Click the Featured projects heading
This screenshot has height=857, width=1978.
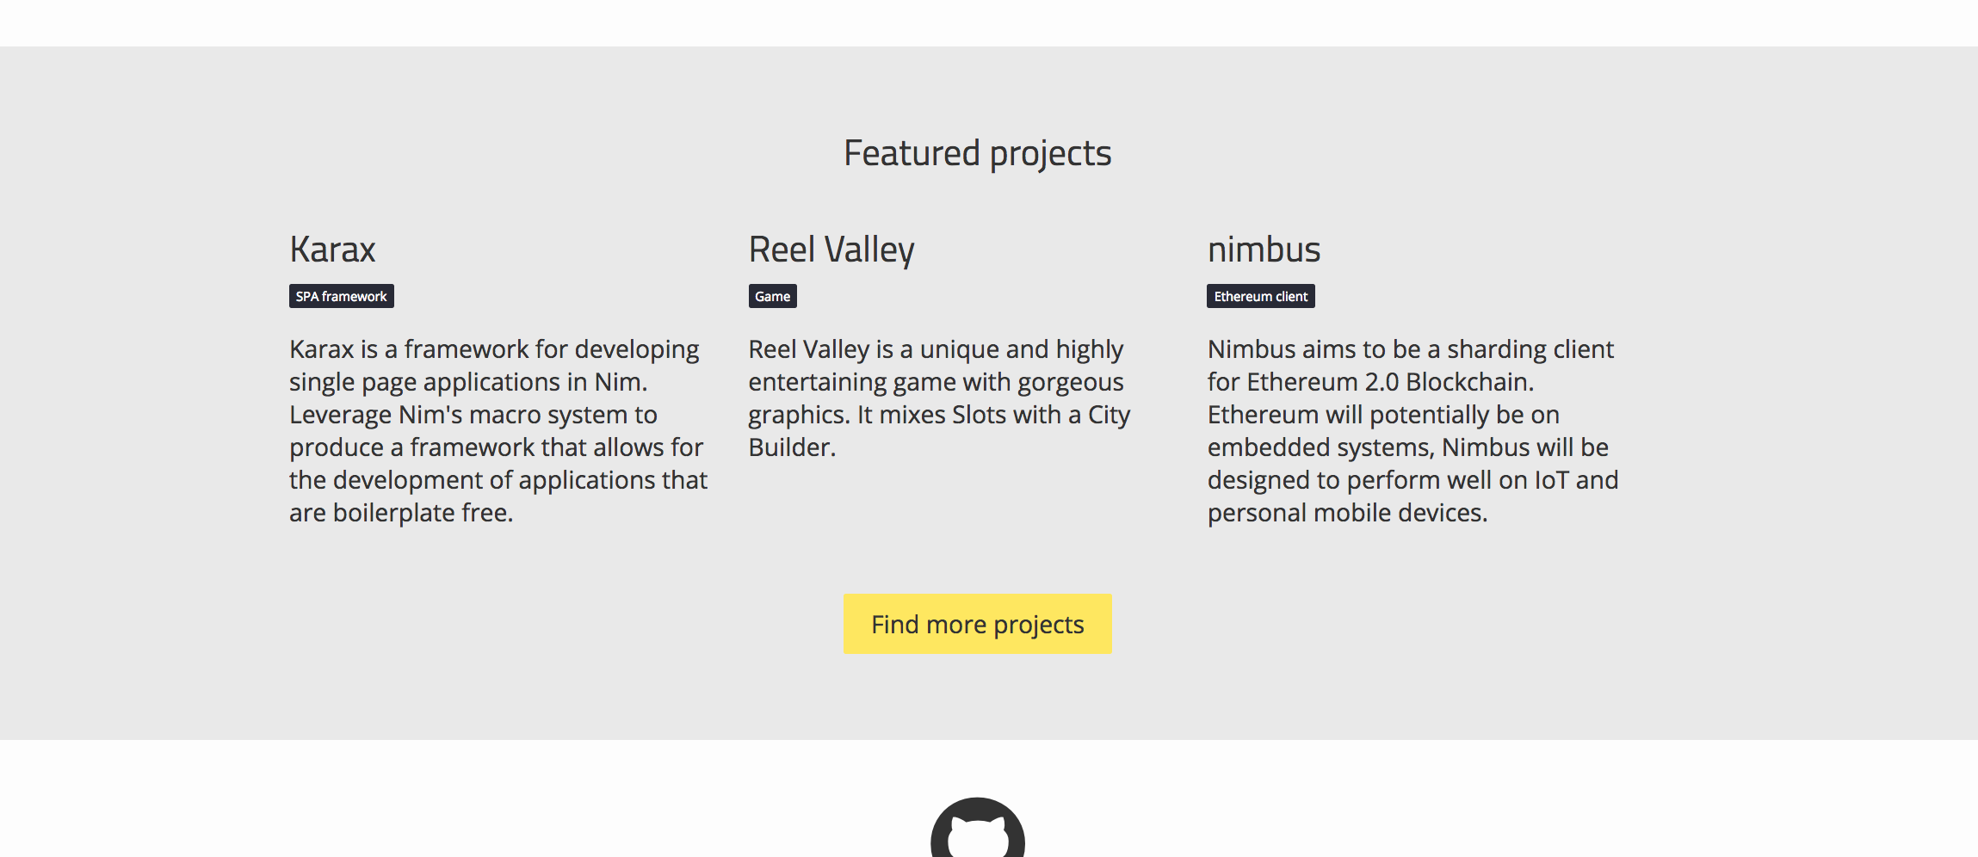(977, 152)
